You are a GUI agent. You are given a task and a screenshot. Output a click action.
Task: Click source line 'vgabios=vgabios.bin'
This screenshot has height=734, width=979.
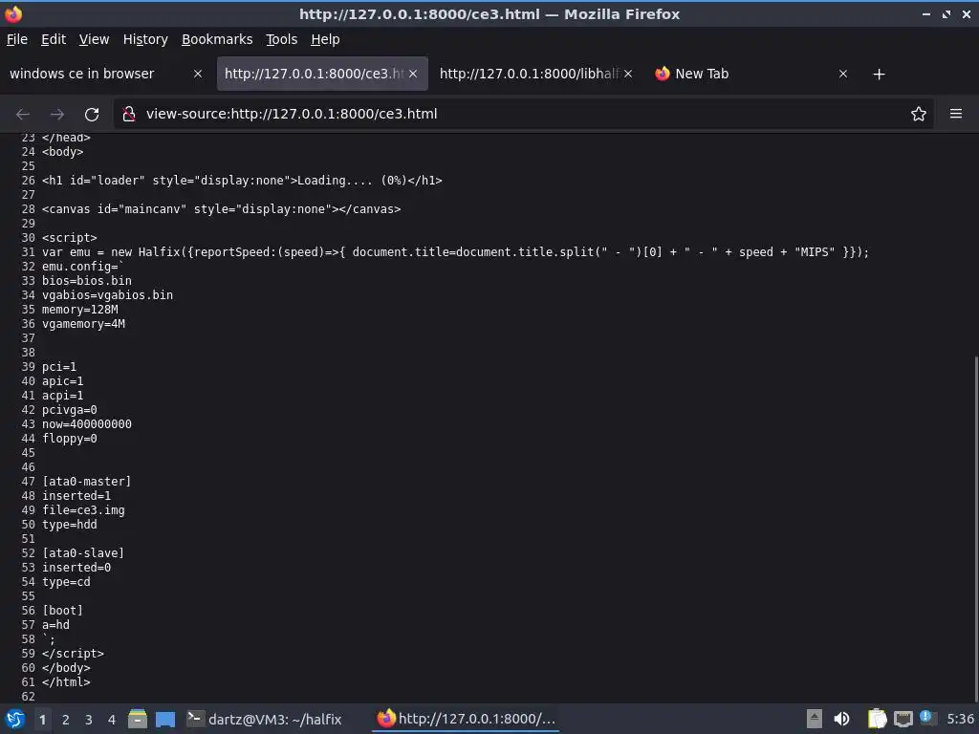click(x=107, y=295)
